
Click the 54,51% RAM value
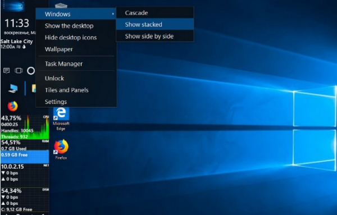(11, 143)
